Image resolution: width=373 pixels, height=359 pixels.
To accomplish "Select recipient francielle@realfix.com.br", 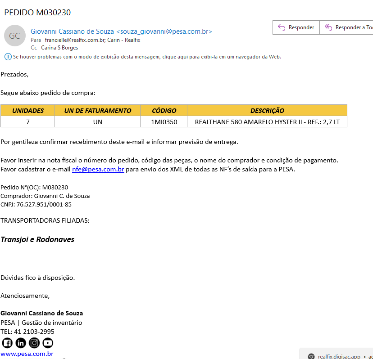I will 75,40.
